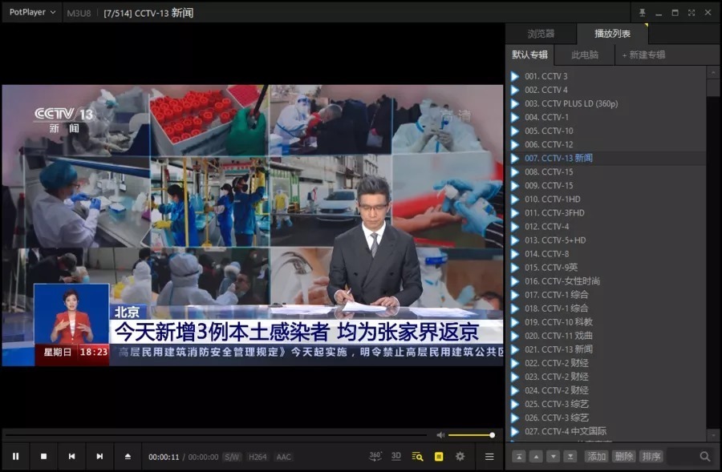This screenshot has width=722, height=472.
Task: Select the 默认专辑 album tab
Action: click(x=530, y=54)
